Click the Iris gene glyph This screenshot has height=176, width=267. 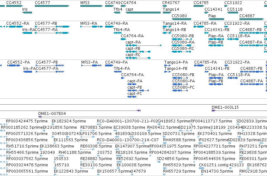coord(27,13)
